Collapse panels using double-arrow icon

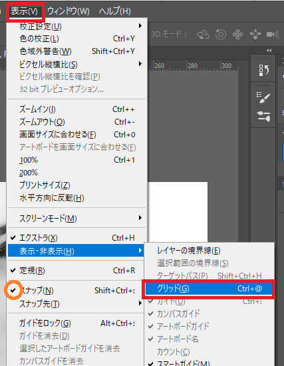tap(269, 51)
